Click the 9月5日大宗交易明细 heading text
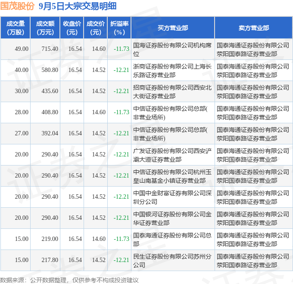 tap(76, 6)
